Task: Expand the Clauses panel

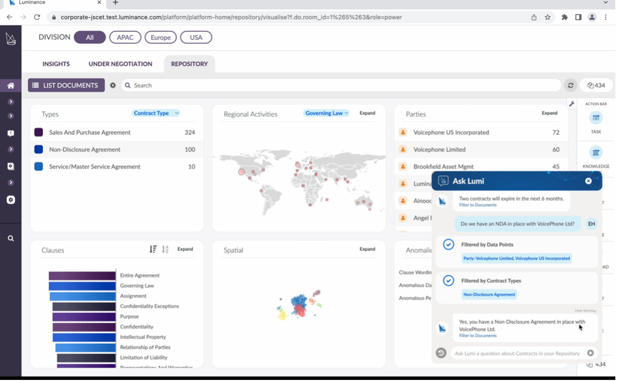Action: click(x=185, y=249)
